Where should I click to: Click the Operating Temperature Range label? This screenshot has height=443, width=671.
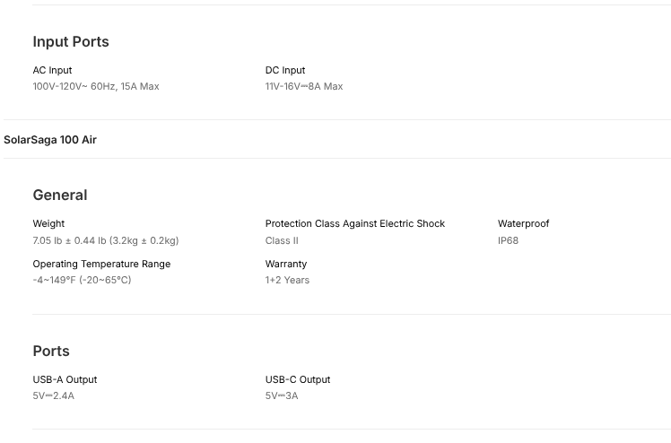click(101, 264)
